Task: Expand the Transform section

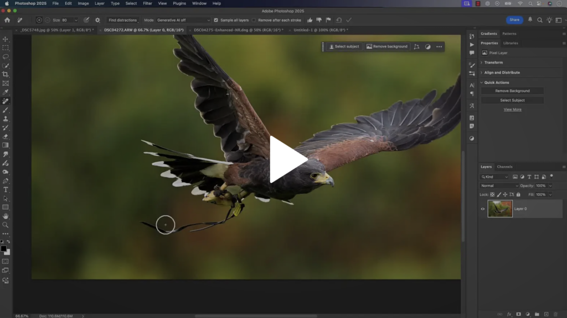Action: tap(493, 62)
